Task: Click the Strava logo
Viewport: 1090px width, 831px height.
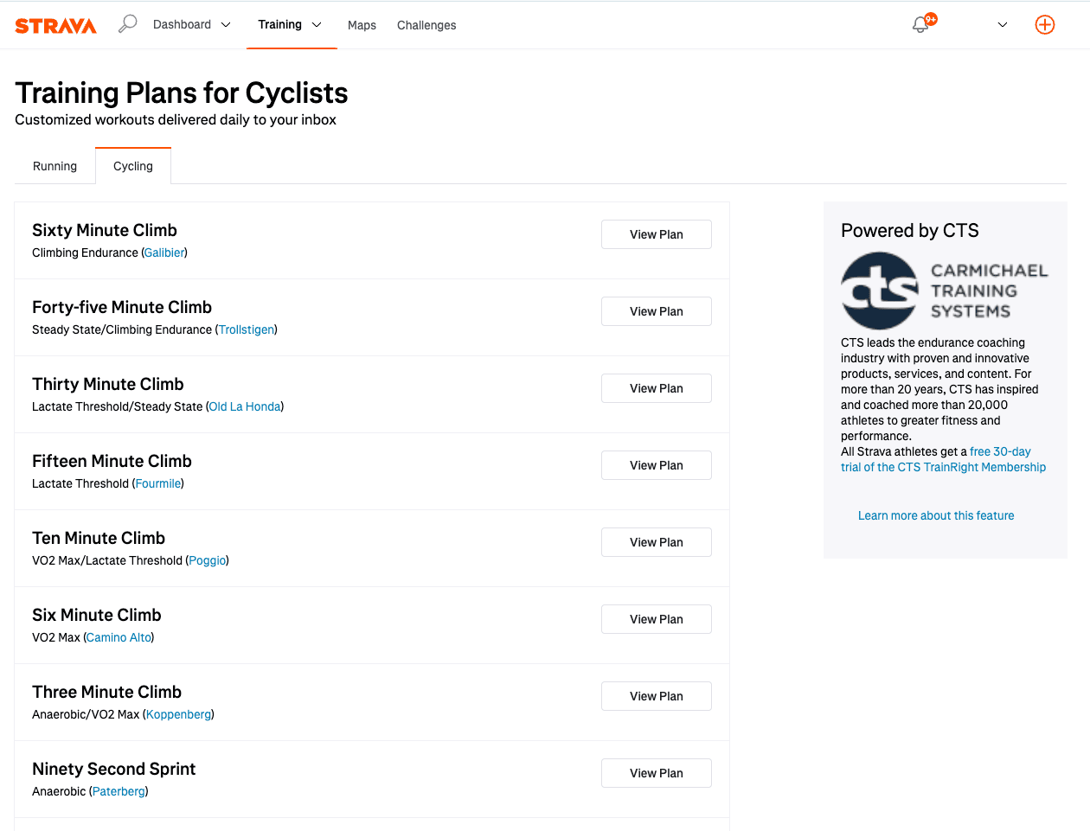Action: [55, 25]
